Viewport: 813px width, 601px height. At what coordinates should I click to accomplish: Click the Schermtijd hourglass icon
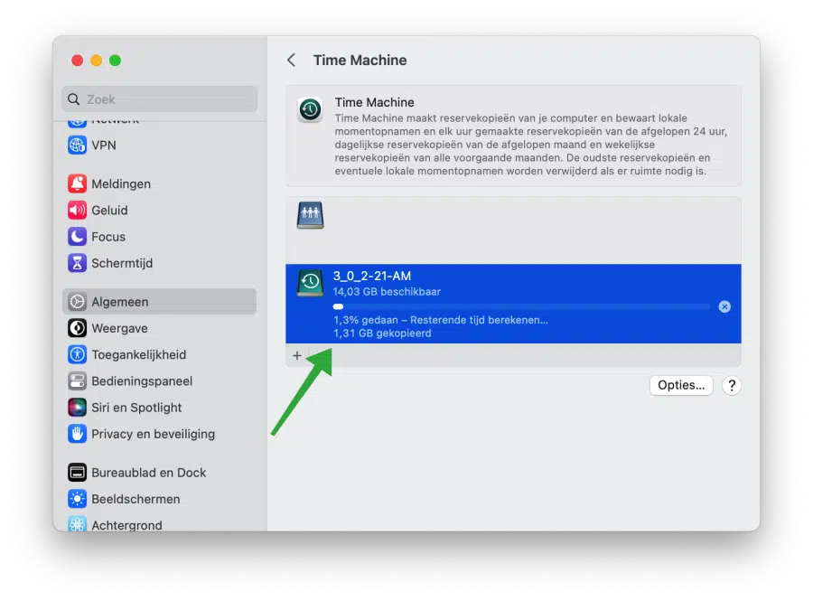click(x=78, y=263)
